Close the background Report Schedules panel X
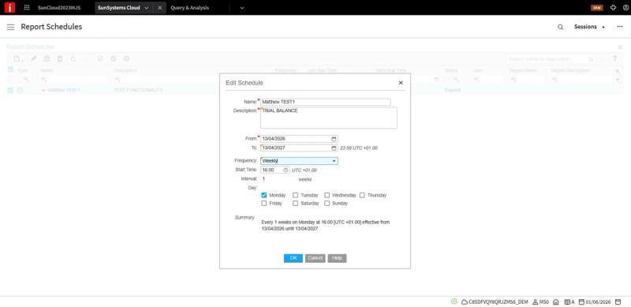 (620, 47)
